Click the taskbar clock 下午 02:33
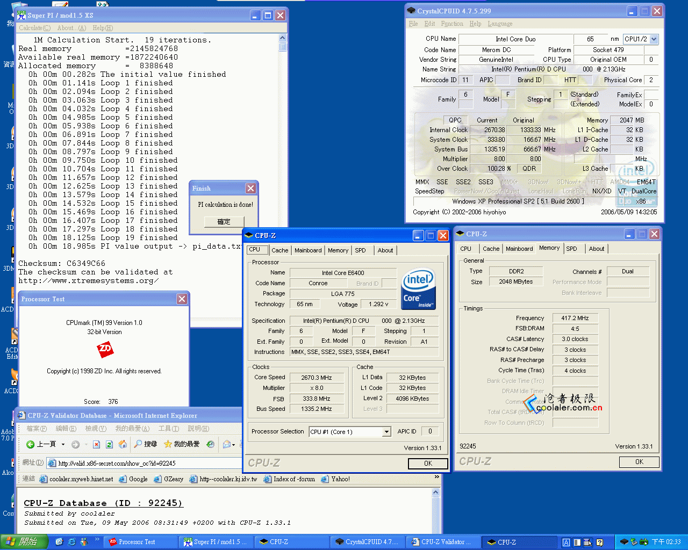Screen dimensions: 688x550 click(x=666, y=542)
